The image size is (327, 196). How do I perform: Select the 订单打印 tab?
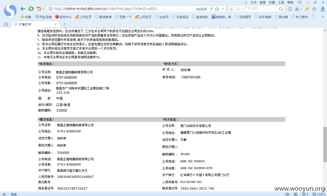click(35, 24)
